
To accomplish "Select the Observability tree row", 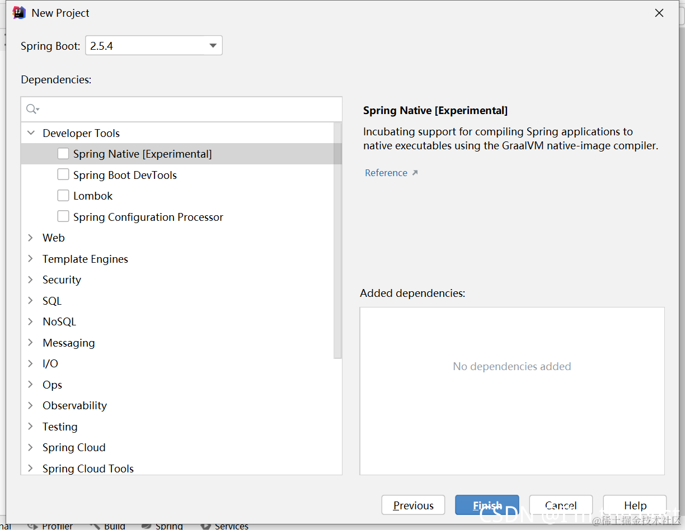I will (x=177, y=405).
